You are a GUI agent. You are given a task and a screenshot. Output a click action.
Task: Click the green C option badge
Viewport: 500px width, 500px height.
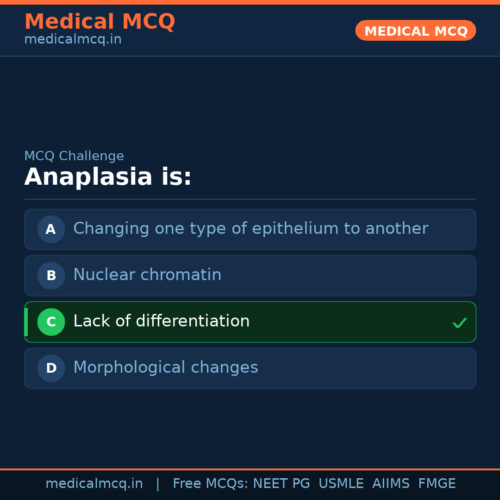[51, 322]
